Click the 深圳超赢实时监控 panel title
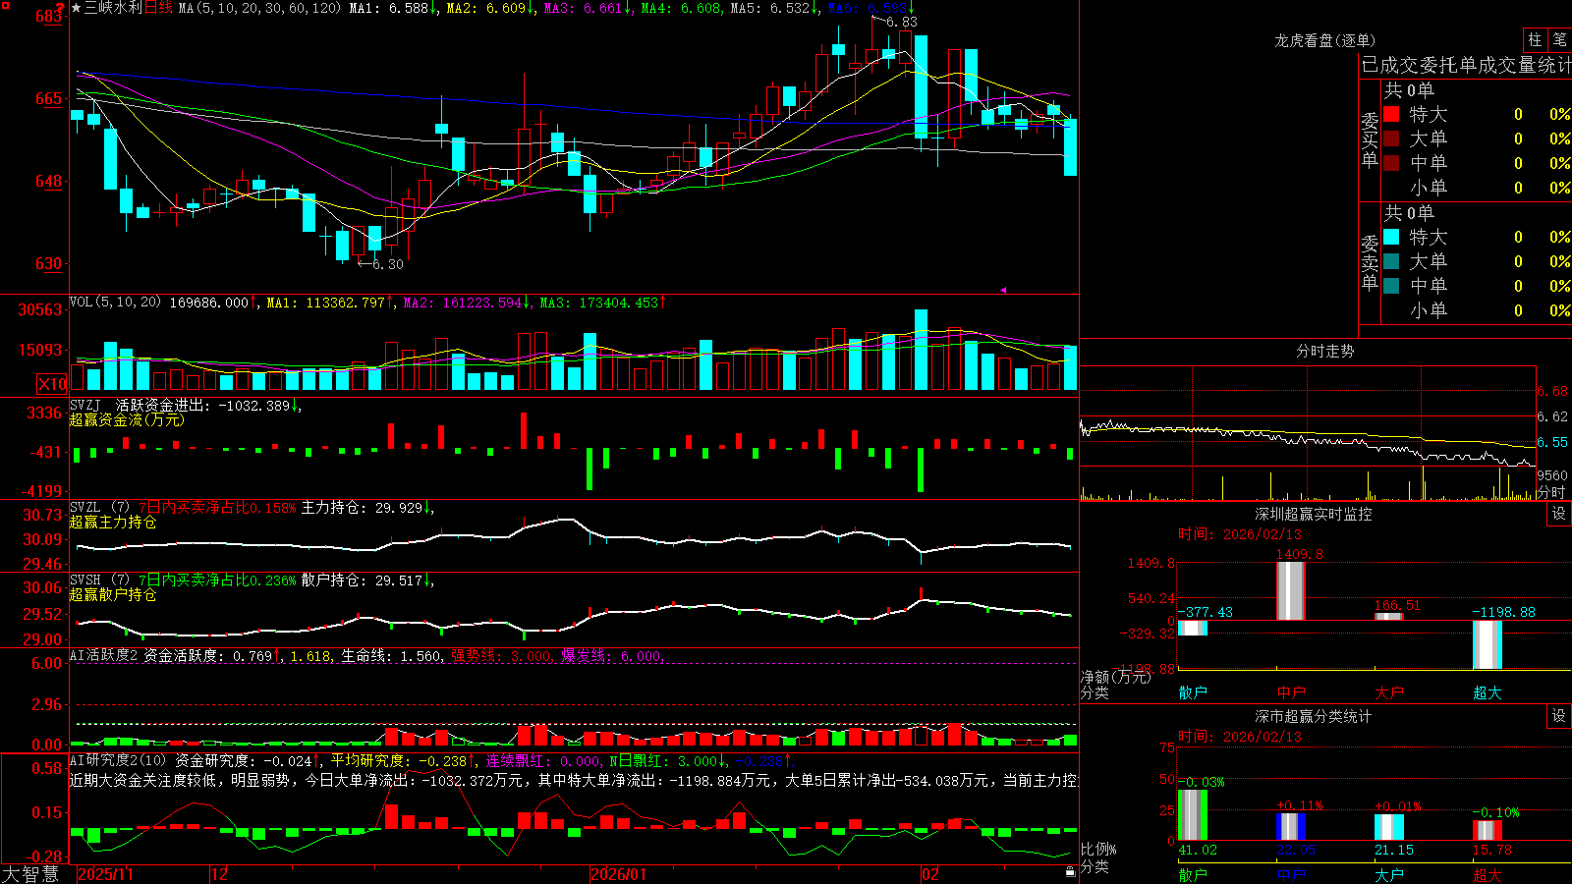Screen dimensions: 1572x884 pyautogui.click(x=1314, y=514)
